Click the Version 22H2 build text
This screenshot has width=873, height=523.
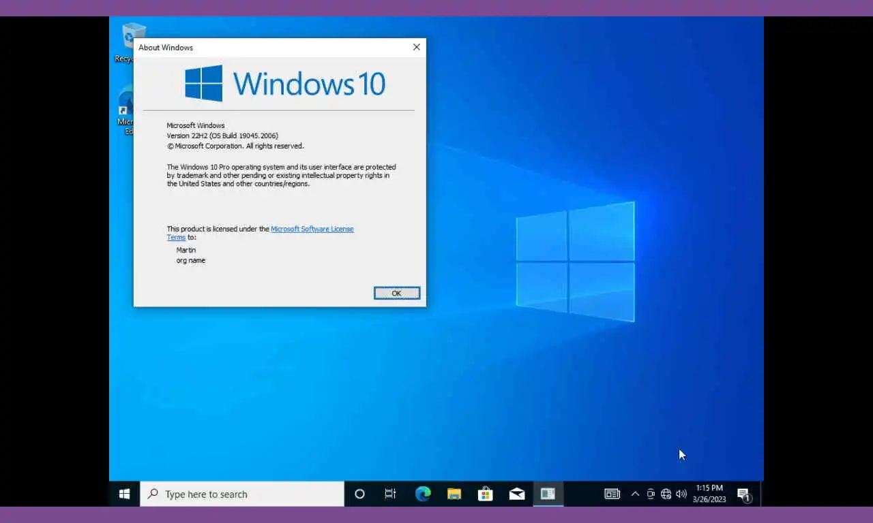(x=222, y=136)
